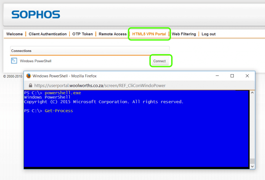Click the Microsoft Corporation copyright line
This screenshot has height=180, width=265.
tap(104, 102)
